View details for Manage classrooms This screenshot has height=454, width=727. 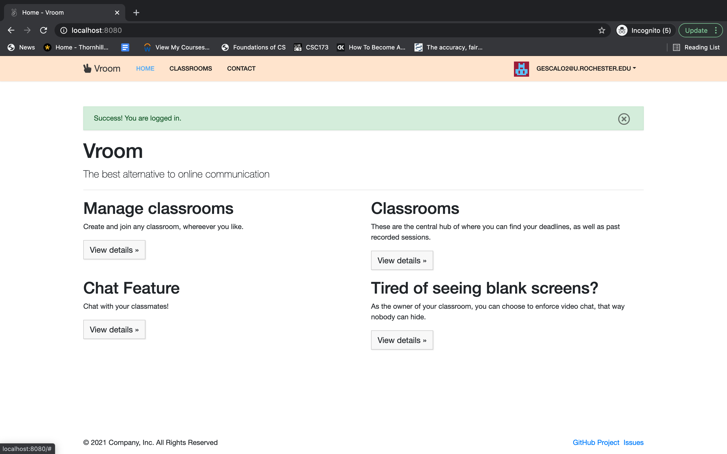tap(114, 250)
